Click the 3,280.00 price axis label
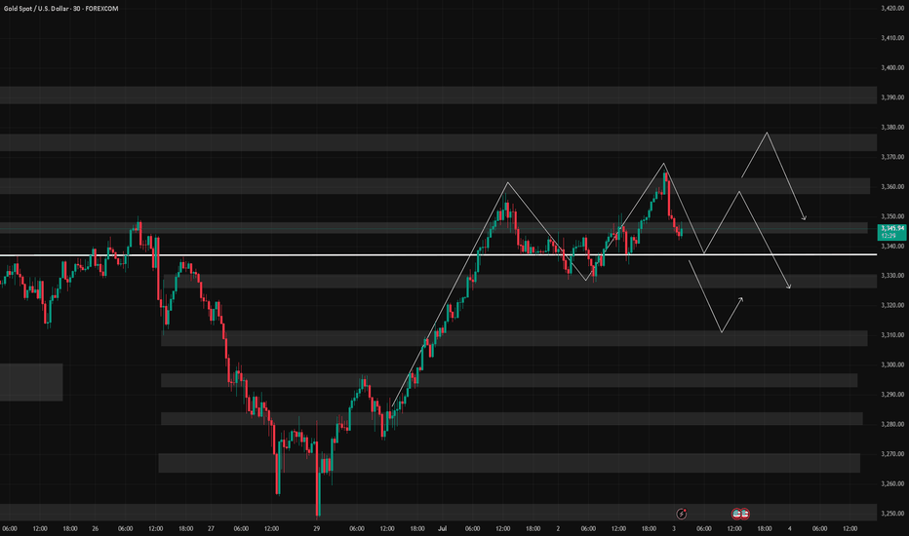This screenshot has width=909, height=536. [x=892, y=424]
